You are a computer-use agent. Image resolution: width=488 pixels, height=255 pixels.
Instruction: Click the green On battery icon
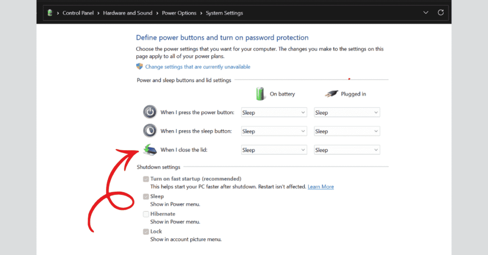(260, 94)
